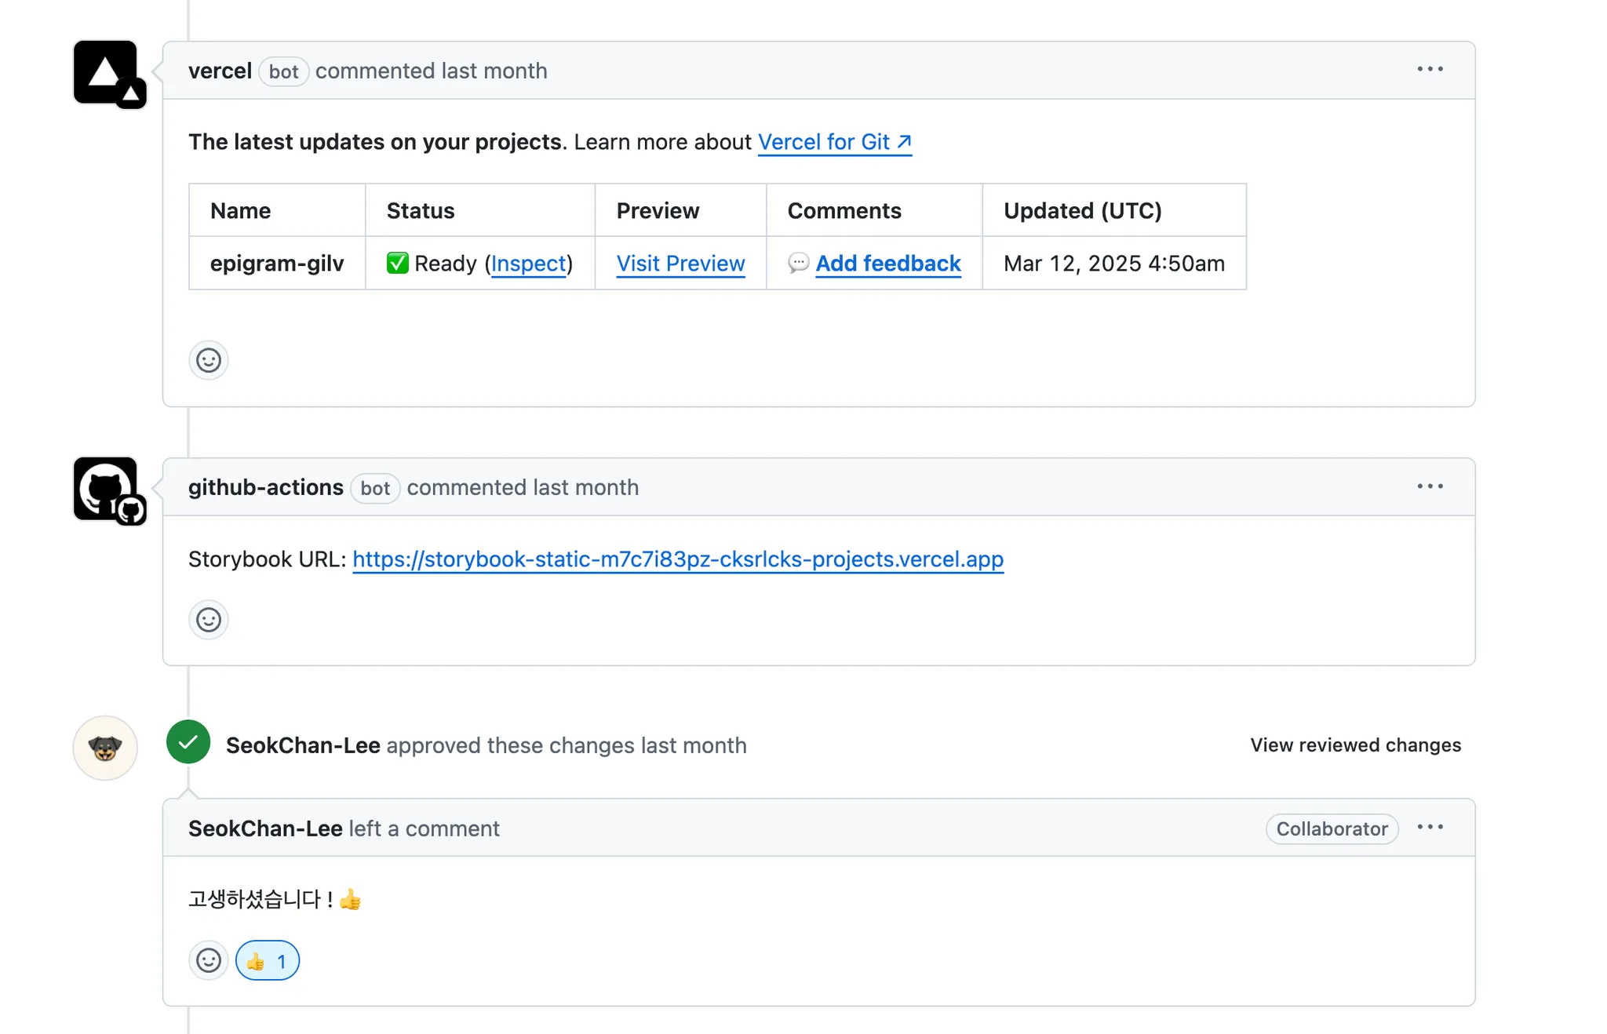Open options menu on github-actions comment
The image size is (1607, 1034).
(x=1430, y=486)
